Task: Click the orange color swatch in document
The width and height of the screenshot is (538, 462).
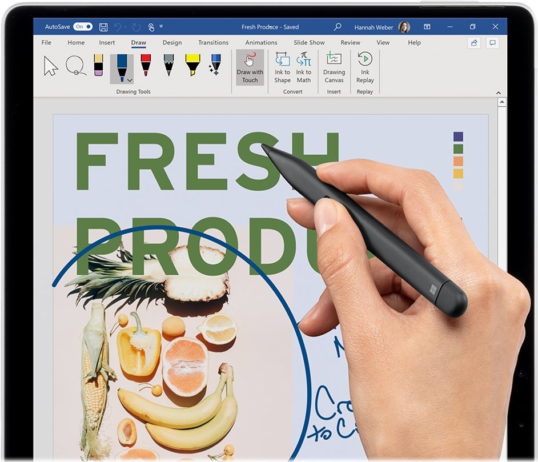Action: pyautogui.click(x=458, y=161)
